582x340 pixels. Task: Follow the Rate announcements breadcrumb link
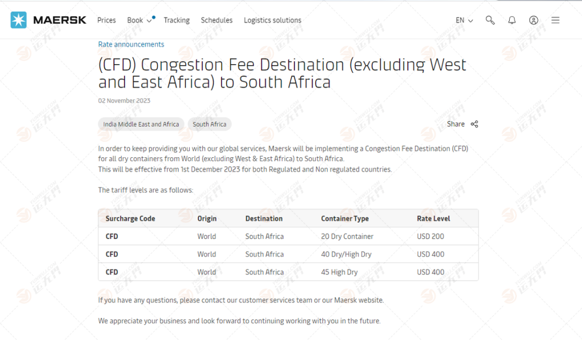click(x=131, y=44)
